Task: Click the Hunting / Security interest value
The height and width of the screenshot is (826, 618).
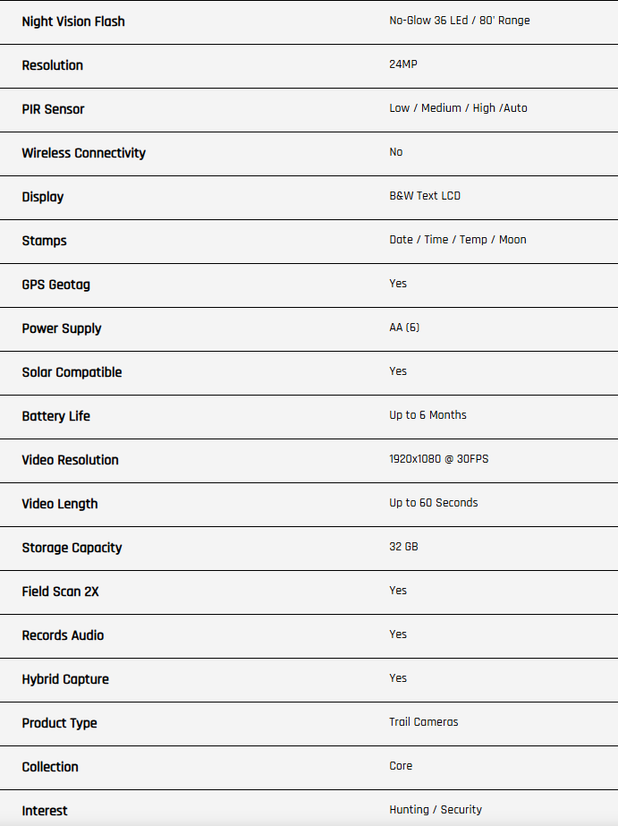Action: coord(436,810)
